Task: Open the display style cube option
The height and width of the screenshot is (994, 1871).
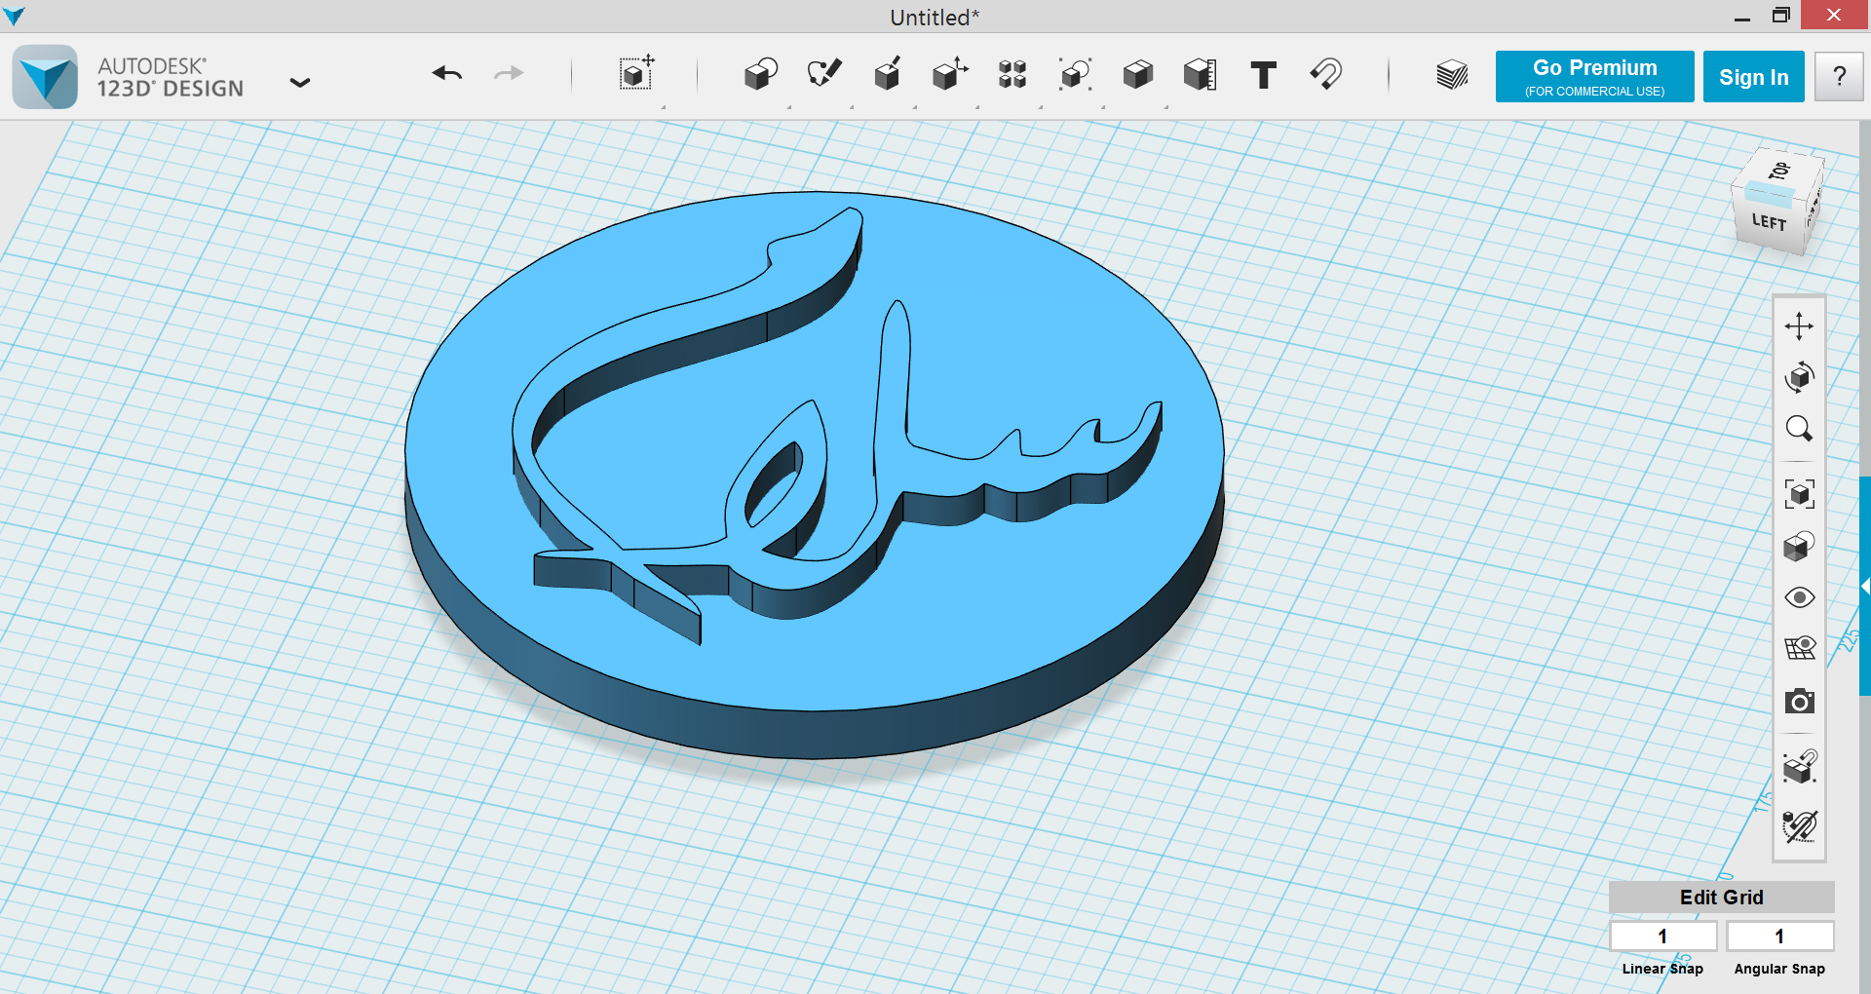Action: coord(1799,546)
